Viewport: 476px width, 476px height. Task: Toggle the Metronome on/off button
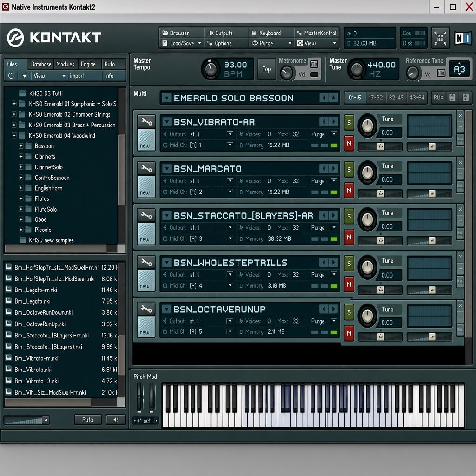pos(314,64)
